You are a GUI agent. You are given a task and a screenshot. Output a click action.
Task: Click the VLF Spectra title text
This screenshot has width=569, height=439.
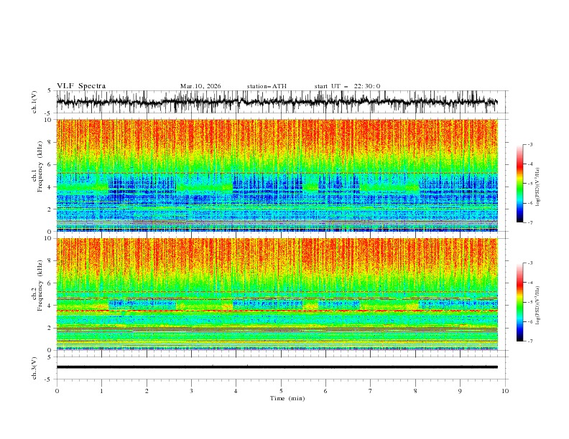click(x=81, y=86)
